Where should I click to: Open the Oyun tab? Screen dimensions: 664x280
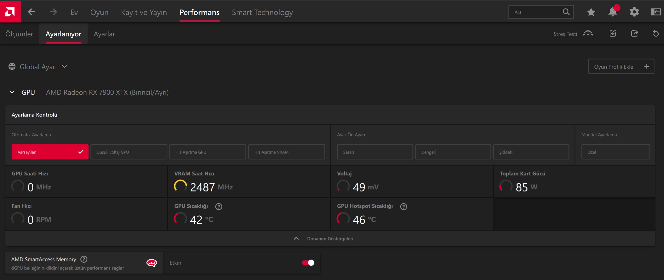[99, 12]
